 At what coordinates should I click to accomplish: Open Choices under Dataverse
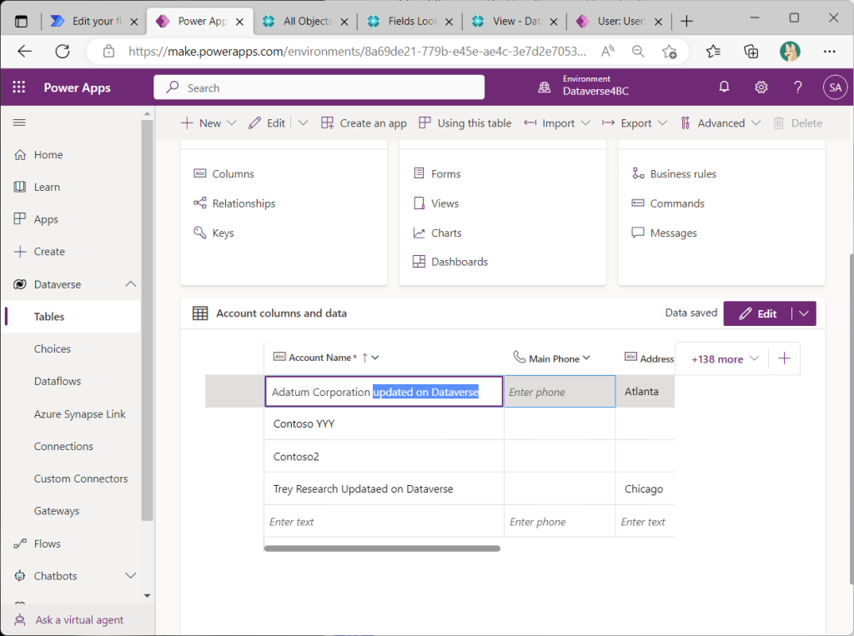point(53,349)
